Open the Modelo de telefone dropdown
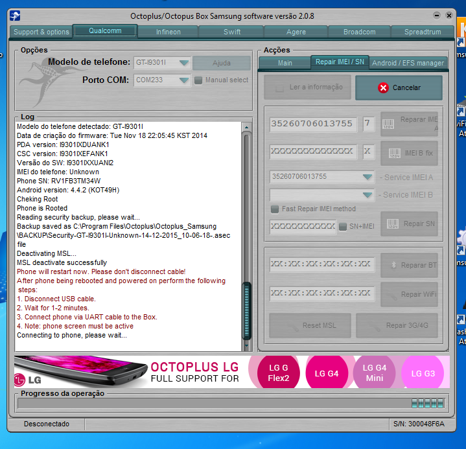This screenshot has width=466, height=449. 184,63
